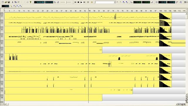Jump to the end of project

[84, 2]
